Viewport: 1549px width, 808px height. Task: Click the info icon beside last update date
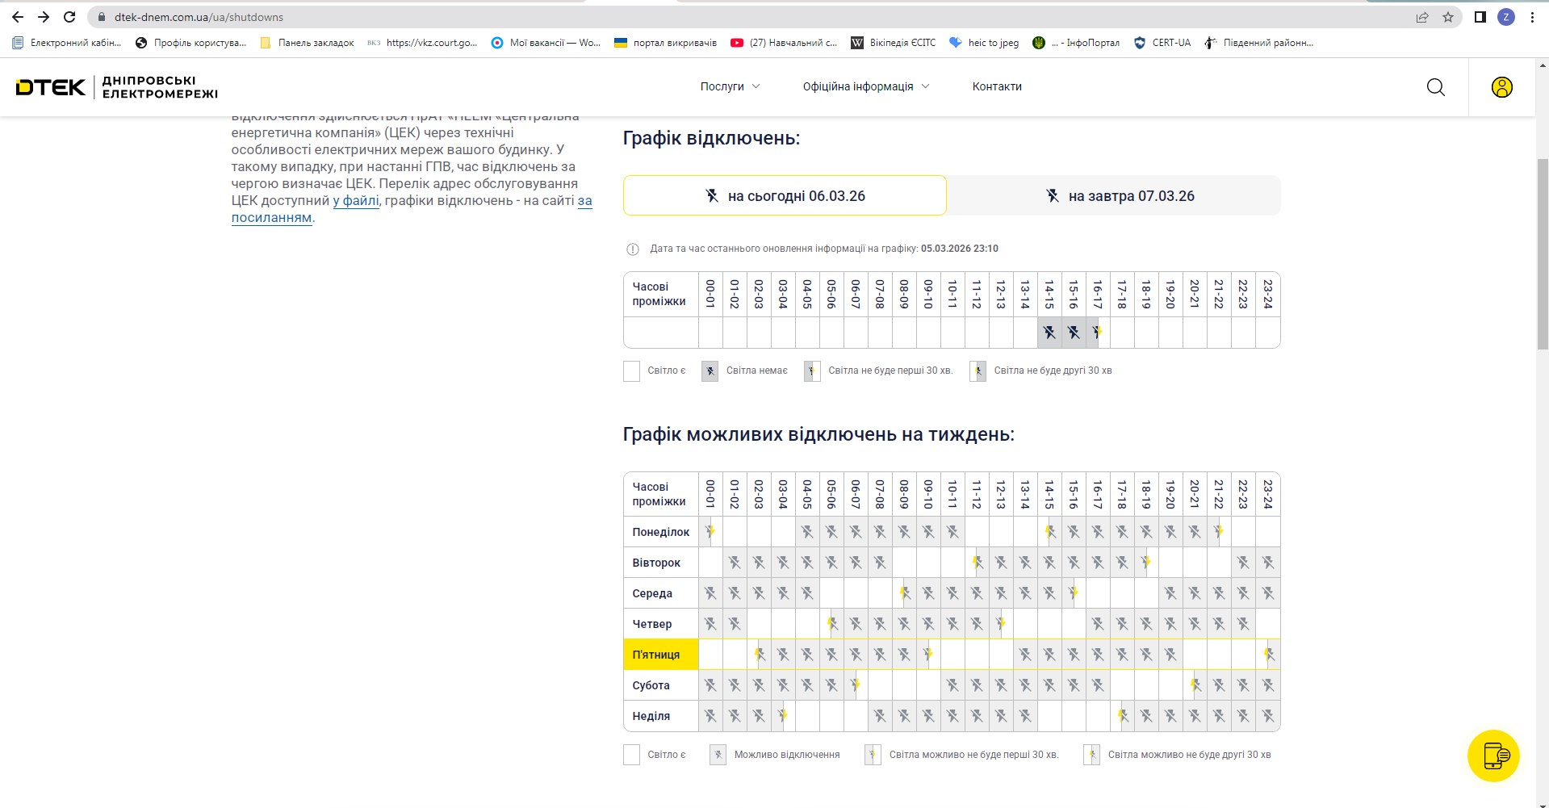[633, 249]
